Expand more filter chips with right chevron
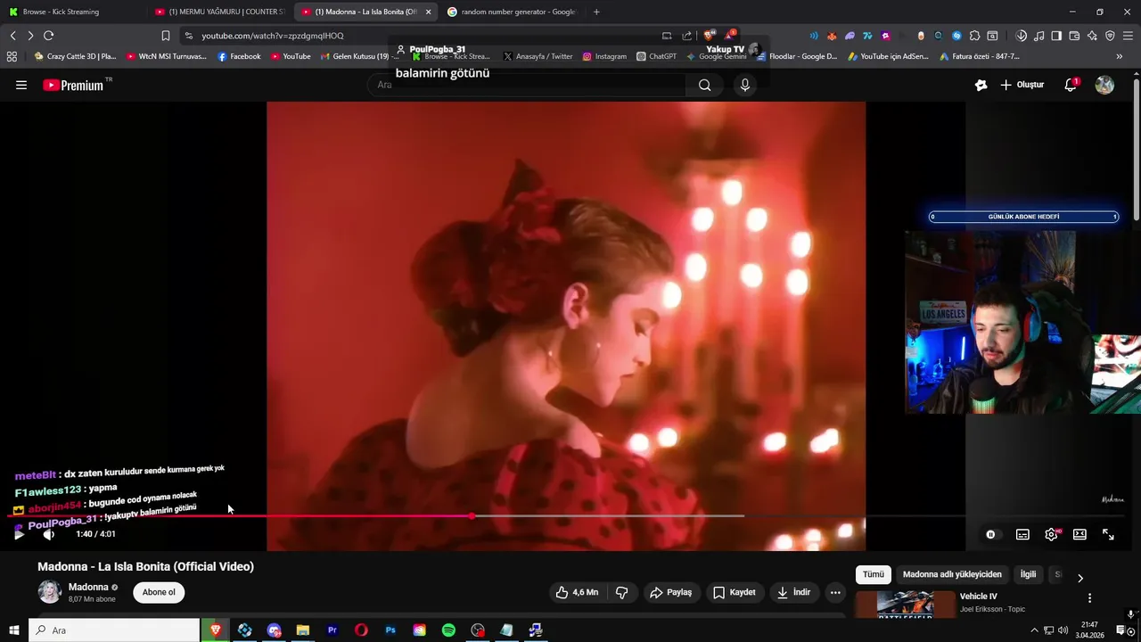This screenshot has height=642, width=1141. [1080, 578]
